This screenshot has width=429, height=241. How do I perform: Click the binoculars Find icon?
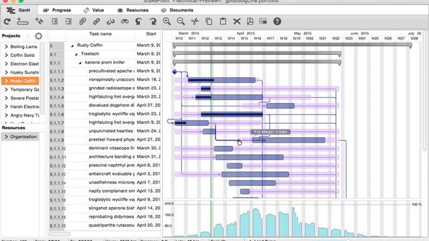point(125,21)
